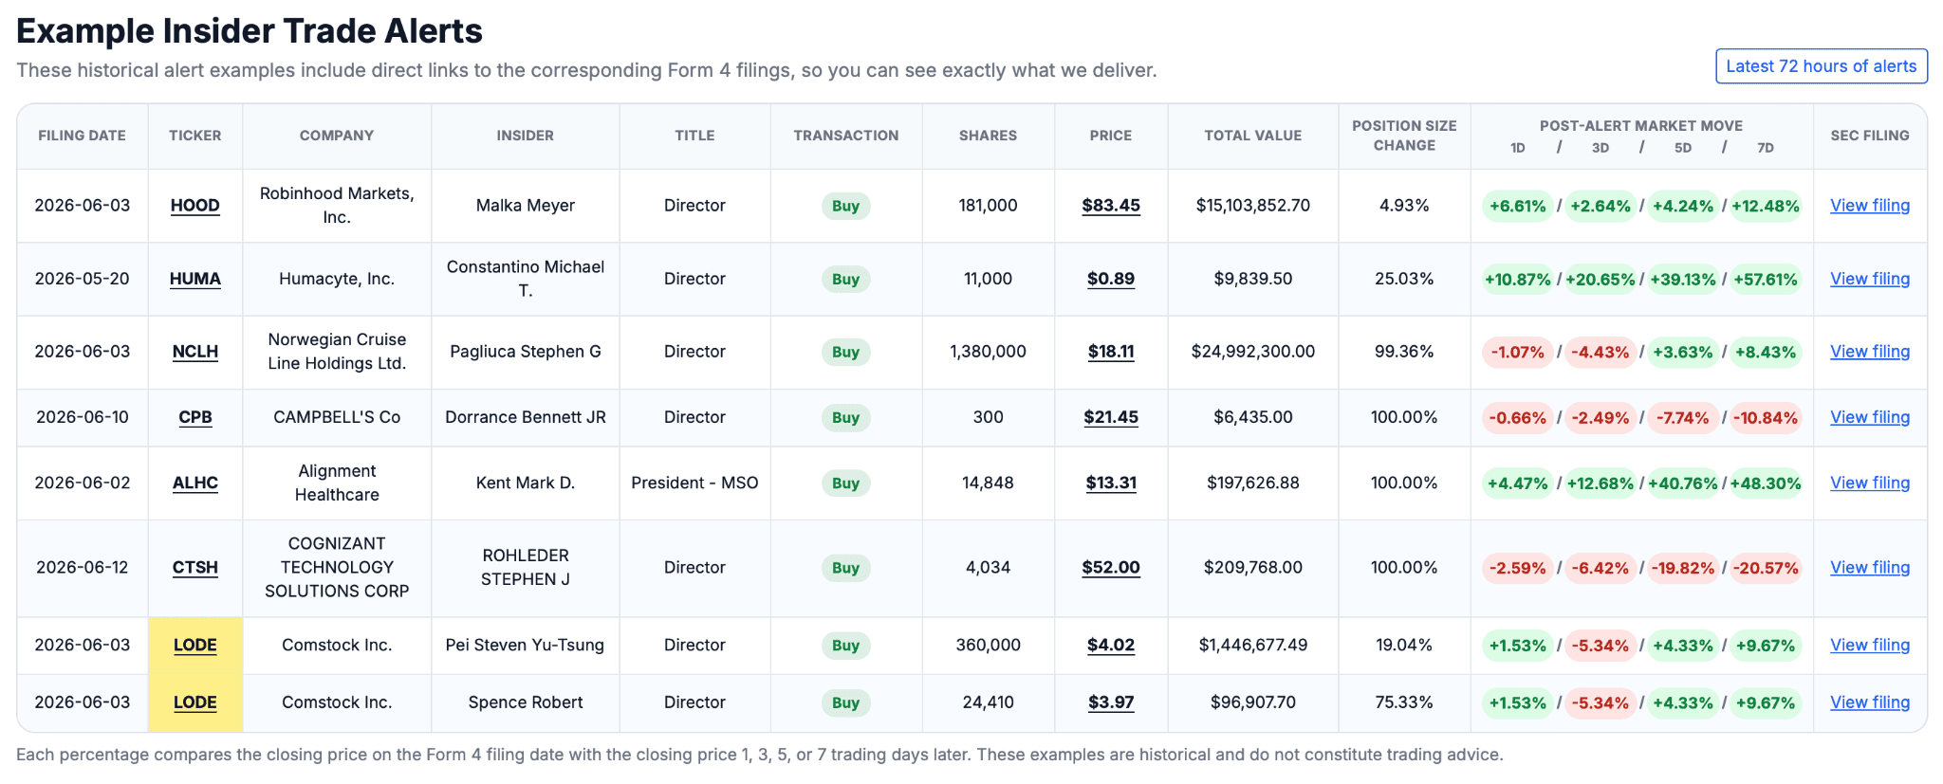View filing for Humacyte row

pyautogui.click(x=1870, y=279)
